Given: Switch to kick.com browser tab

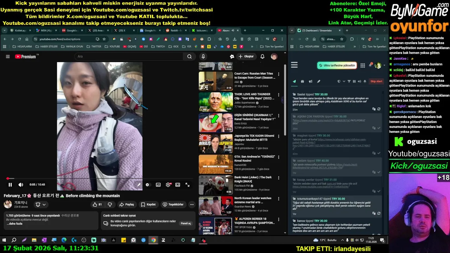Looking at the screenshot, I should coord(202,31).
